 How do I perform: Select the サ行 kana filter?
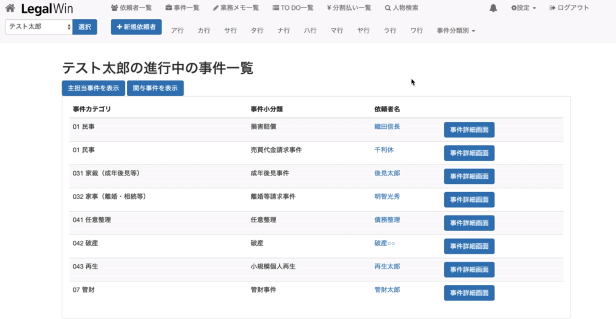tap(230, 31)
